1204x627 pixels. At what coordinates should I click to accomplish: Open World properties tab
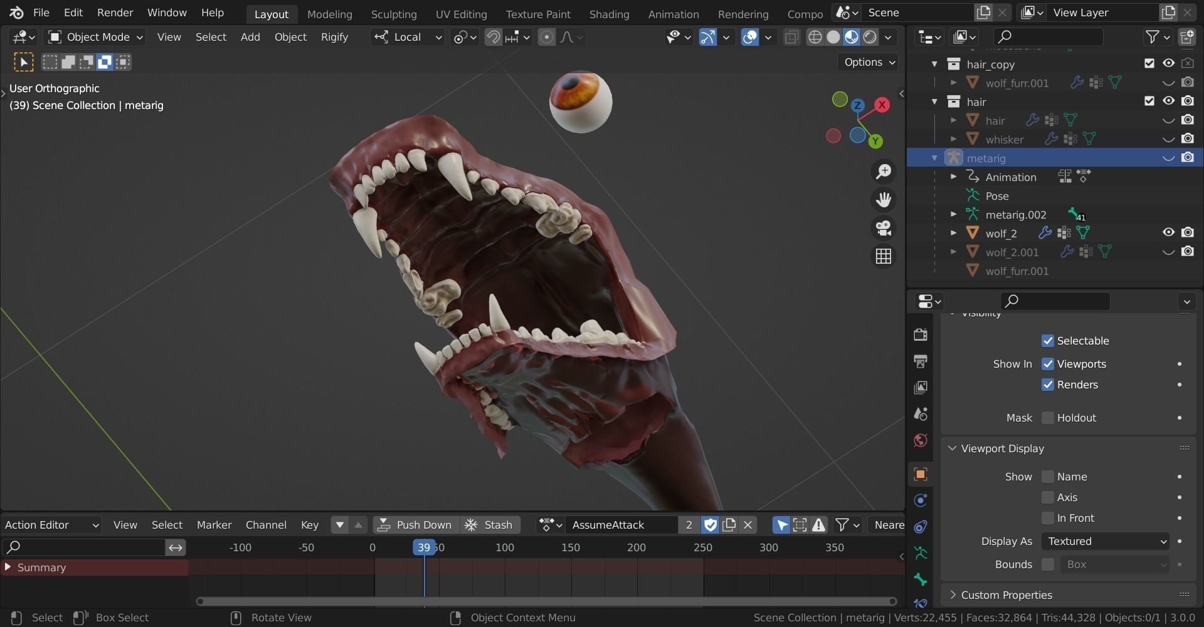coord(921,440)
